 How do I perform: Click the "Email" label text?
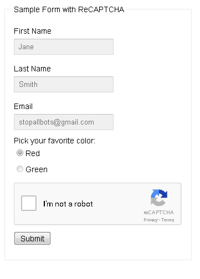click(23, 106)
